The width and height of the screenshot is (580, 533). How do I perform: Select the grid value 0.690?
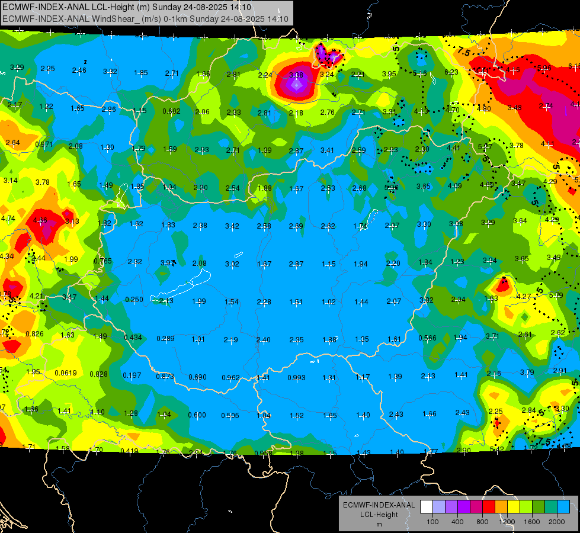coord(197,377)
